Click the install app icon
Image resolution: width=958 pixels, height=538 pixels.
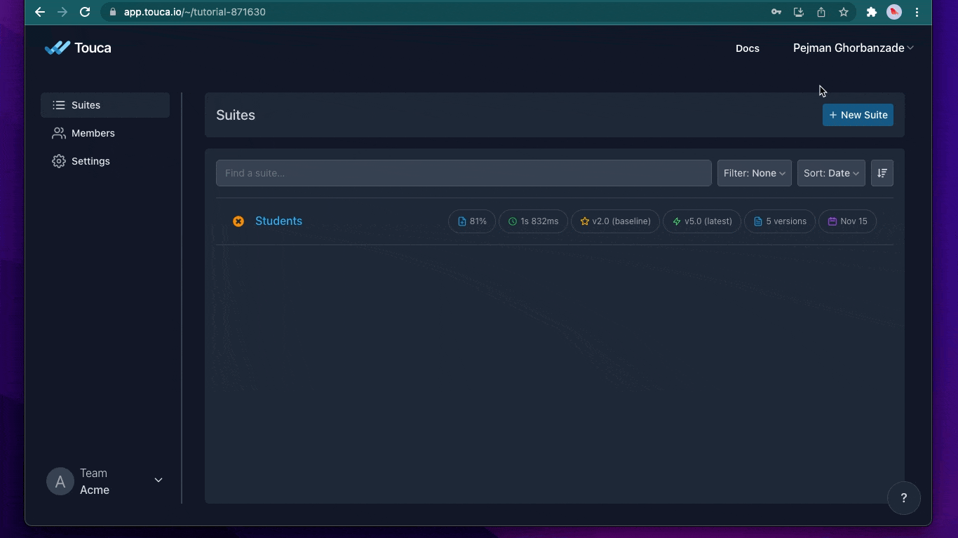click(x=798, y=12)
